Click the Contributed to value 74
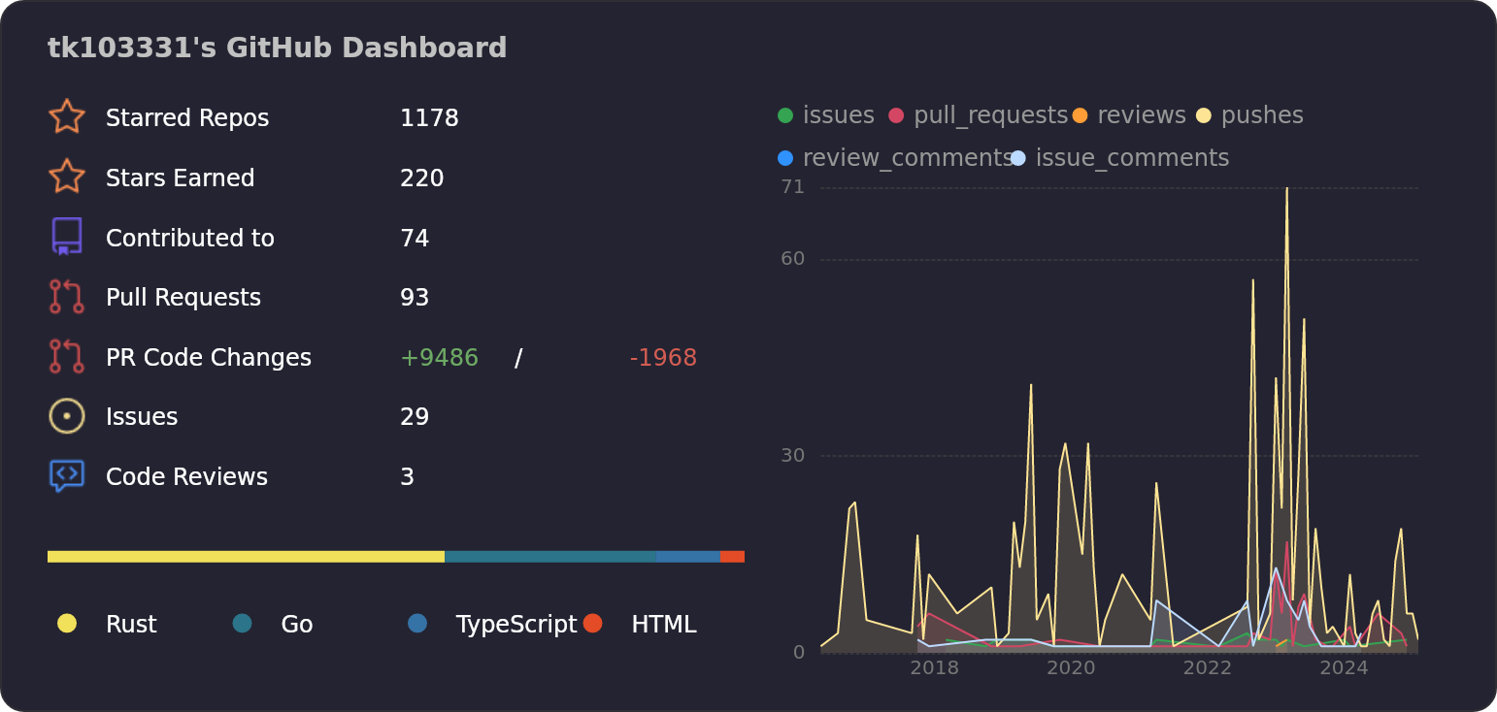The height and width of the screenshot is (712, 1497). click(x=415, y=239)
